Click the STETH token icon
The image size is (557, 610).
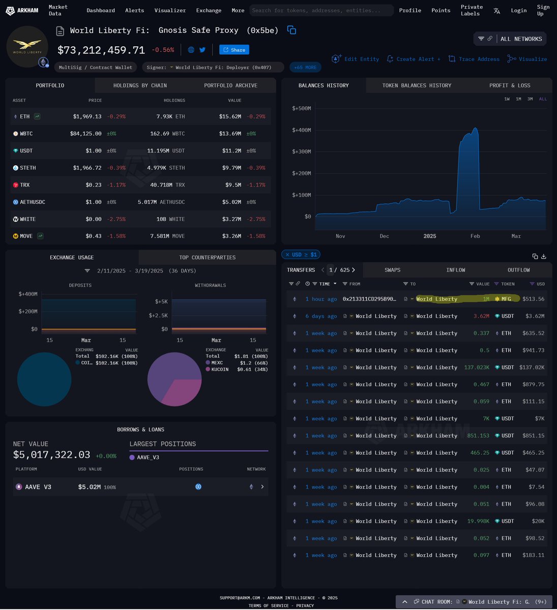(15, 168)
